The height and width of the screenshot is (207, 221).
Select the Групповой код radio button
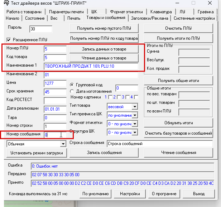pyautogui.click(x=72, y=85)
